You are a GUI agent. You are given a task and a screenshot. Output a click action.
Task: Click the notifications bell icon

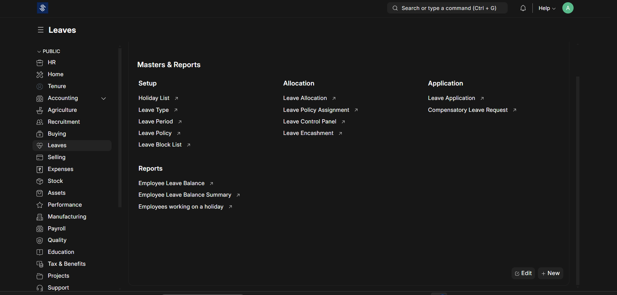point(523,8)
